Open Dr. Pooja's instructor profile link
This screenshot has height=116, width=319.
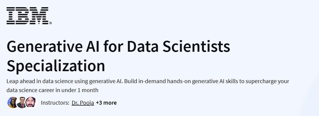click(83, 103)
